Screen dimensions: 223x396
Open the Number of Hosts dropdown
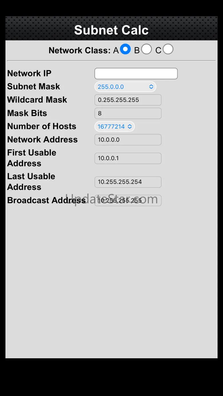[115, 126]
